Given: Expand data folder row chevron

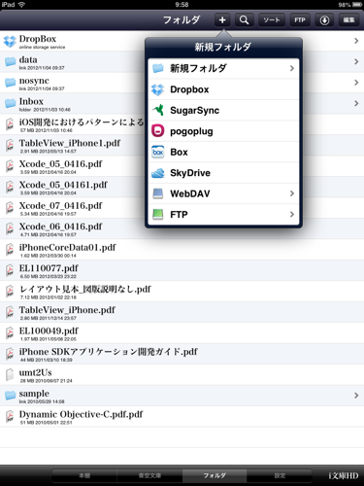Looking at the screenshot, I should 356,61.
